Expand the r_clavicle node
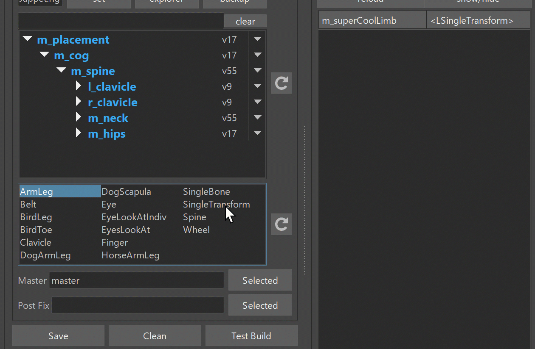 79,102
